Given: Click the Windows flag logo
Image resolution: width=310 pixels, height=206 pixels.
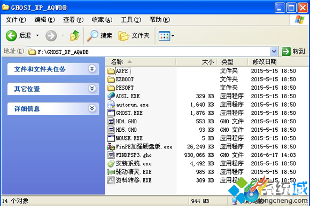Looking at the screenshot, I should click(299, 20).
